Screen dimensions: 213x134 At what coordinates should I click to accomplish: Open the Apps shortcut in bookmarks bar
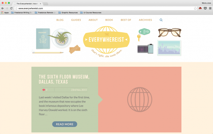(x=5, y=13)
